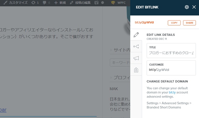Screen dimensions: 199x118
Task: Follow the blue bit.ly account link
Action: [172, 92]
